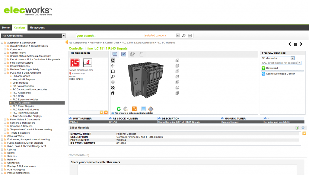The height and width of the screenshot is (175, 309).
Task: Reset the 3D view with the home icon
Action: 113,93
